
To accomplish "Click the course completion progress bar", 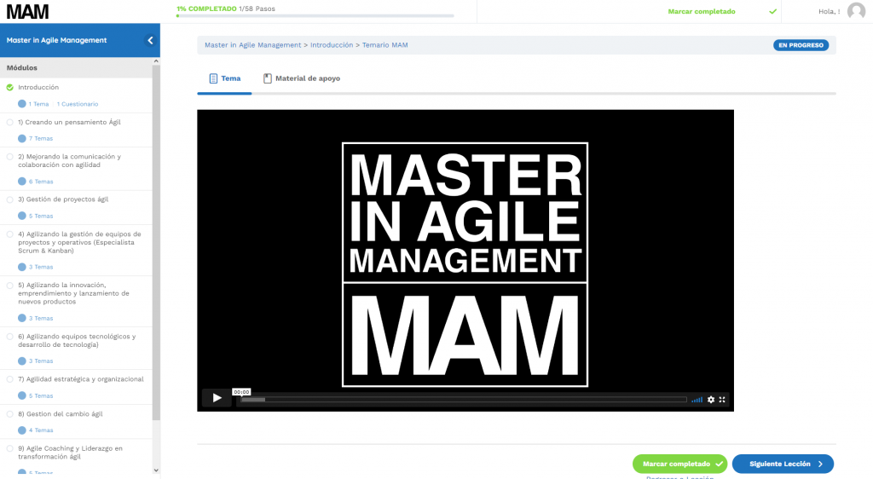I will (x=315, y=16).
